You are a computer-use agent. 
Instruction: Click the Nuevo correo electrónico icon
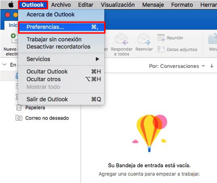coord(14,38)
